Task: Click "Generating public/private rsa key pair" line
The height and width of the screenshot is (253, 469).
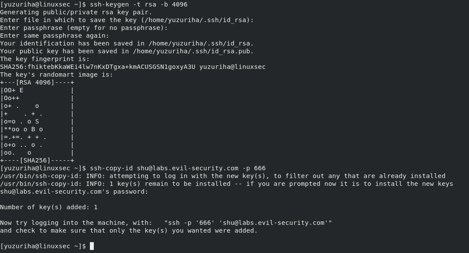Action: [76, 12]
